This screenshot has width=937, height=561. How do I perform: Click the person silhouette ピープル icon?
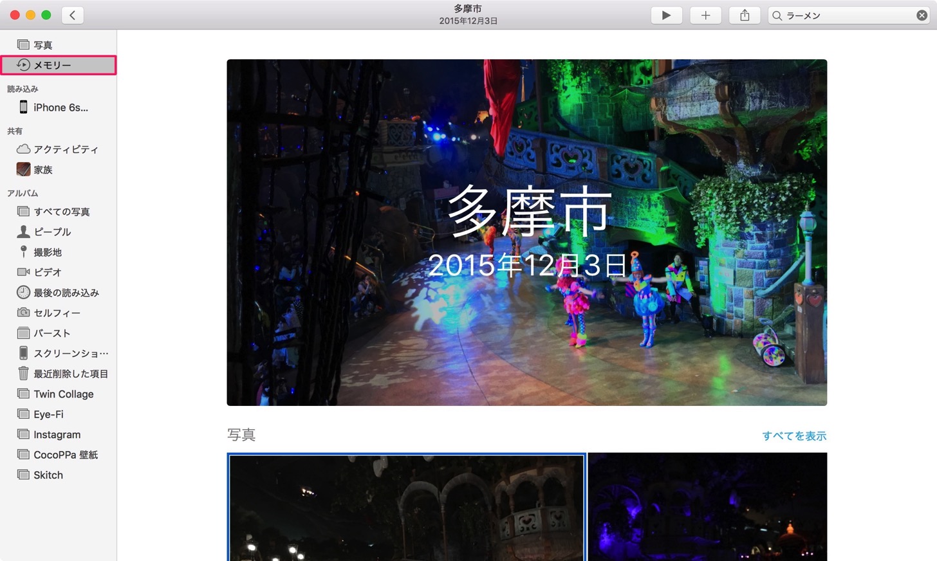[x=23, y=232]
